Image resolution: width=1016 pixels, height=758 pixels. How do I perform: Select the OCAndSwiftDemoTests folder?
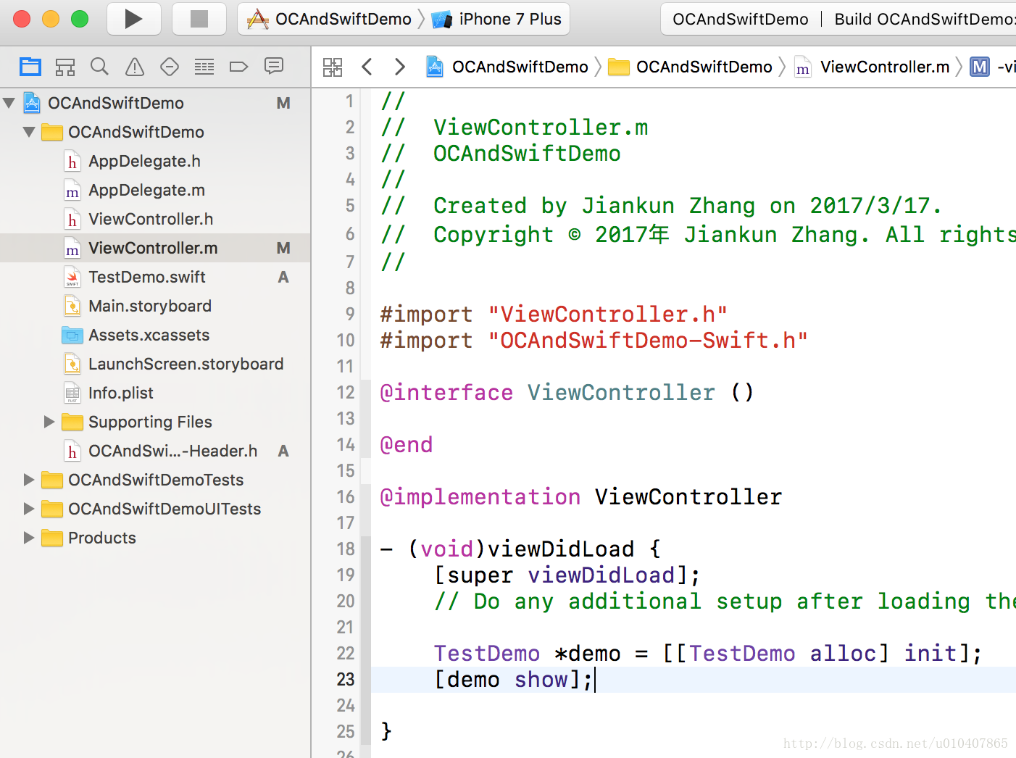coord(155,480)
